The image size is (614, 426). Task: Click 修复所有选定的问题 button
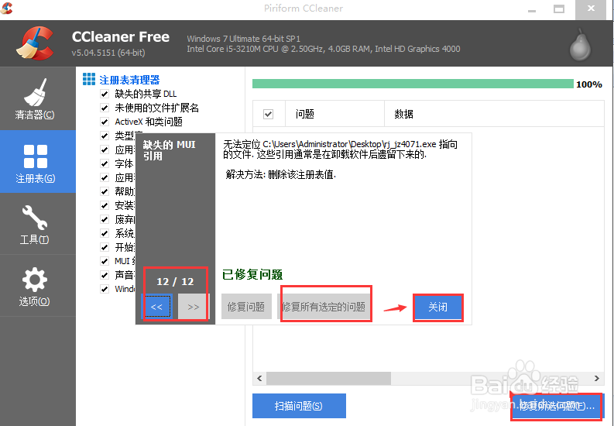tap(324, 307)
